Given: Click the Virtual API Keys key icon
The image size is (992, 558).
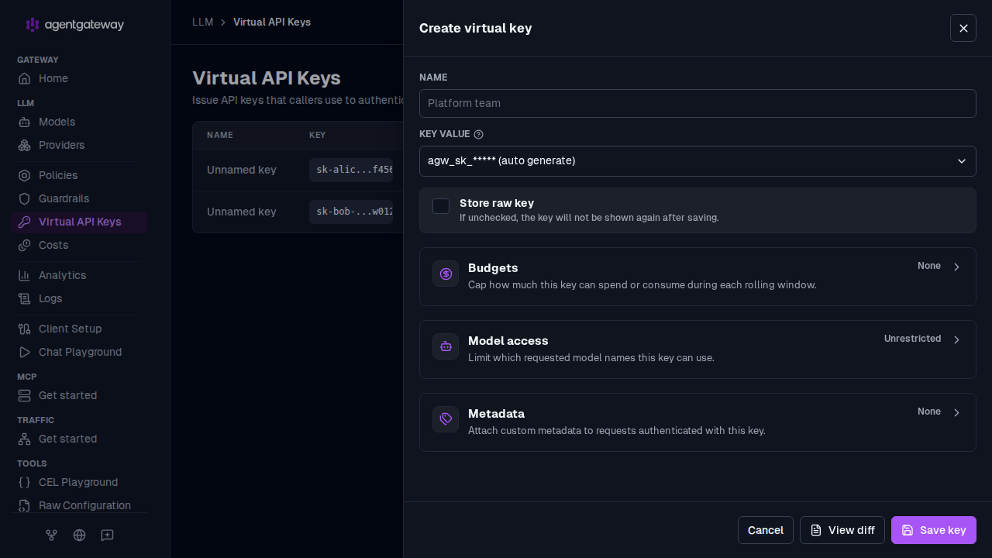Looking at the screenshot, I should pyautogui.click(x=24, y=222).
